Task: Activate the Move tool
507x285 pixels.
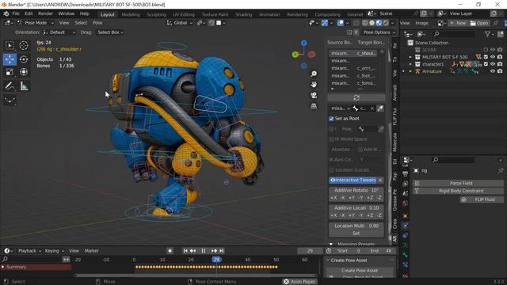Action: pos(10,59)
